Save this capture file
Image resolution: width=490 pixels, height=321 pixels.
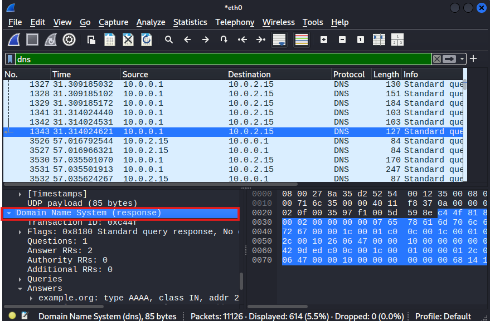[110, 39]
